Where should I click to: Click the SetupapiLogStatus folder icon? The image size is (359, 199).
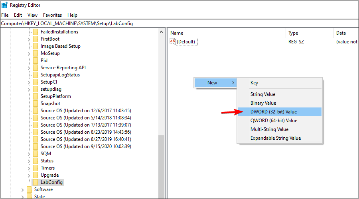pos(36,75)
